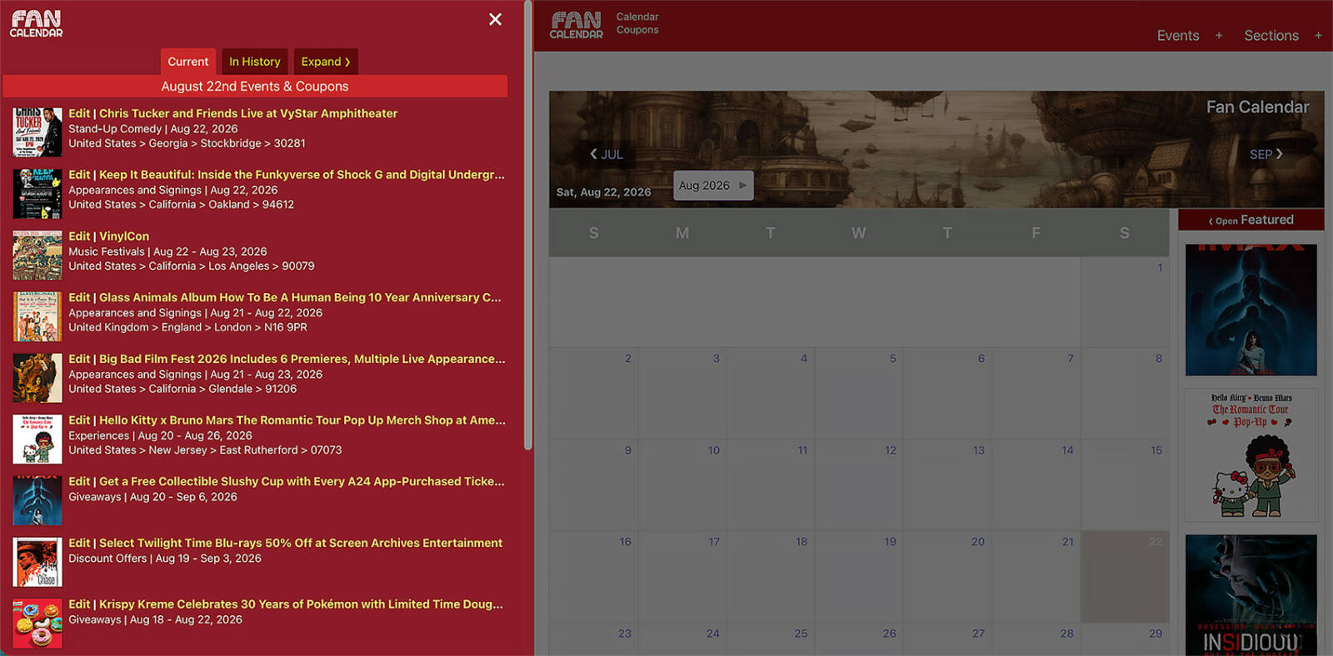The width and height of the screenshot is (1333, 656).
Task: Click the Coupons link in header
Action: tap(637, 30)
